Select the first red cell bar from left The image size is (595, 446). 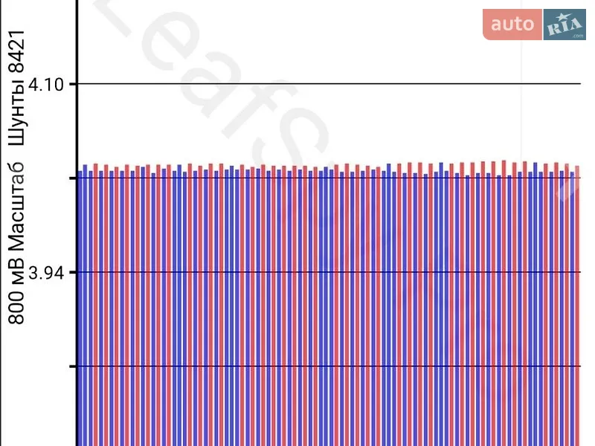point(96,305)
